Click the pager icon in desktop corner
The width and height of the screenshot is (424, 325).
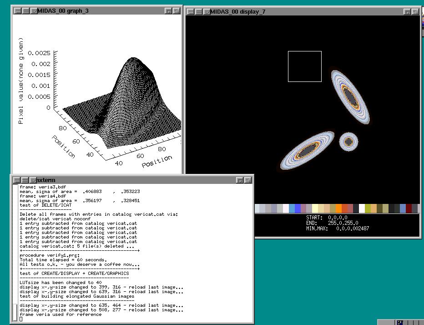pyautogui.click(x=400, y=322)
